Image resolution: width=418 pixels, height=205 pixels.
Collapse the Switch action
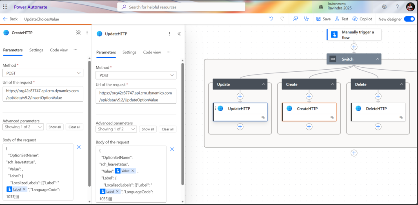pos(378,59)
